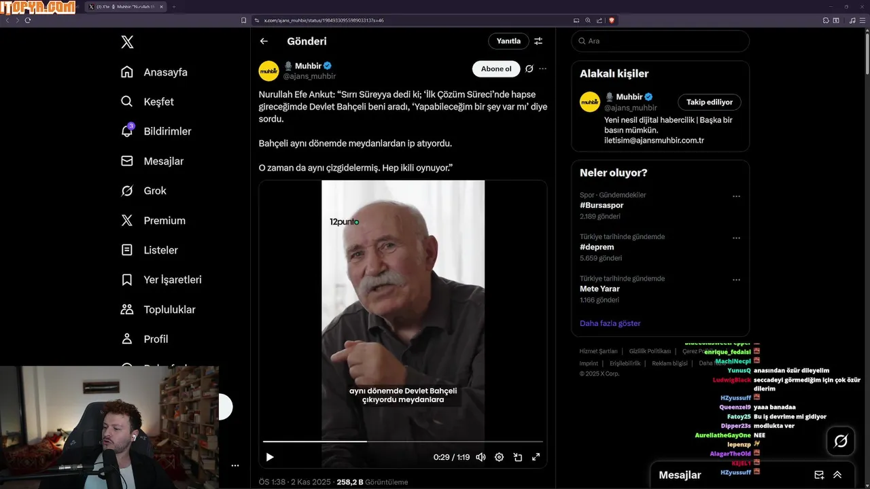
Task: Open a new browser tab
Action: [x=174, y=7]
